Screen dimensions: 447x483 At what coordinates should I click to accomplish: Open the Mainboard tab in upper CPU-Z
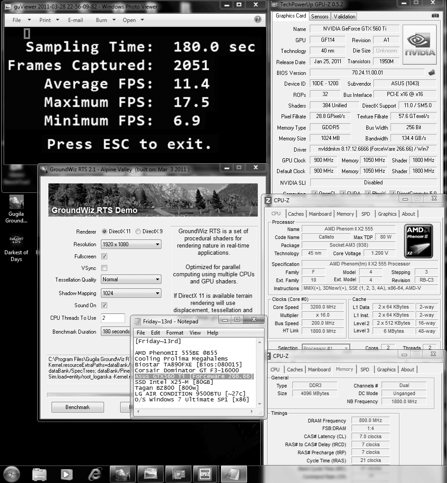pos(320,214)
